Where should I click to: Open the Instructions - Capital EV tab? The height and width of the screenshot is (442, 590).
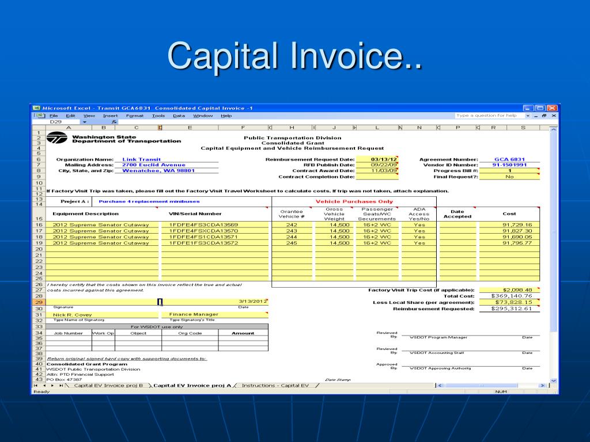point(275,385)
